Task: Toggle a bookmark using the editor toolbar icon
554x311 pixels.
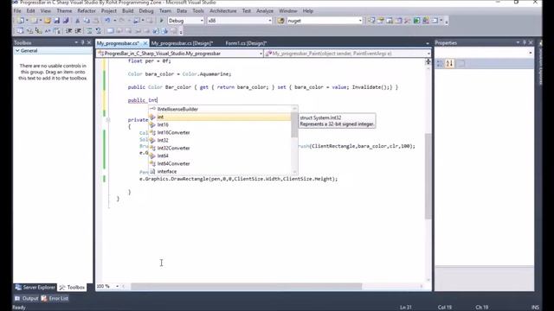Action: click(x=110, y=31)
